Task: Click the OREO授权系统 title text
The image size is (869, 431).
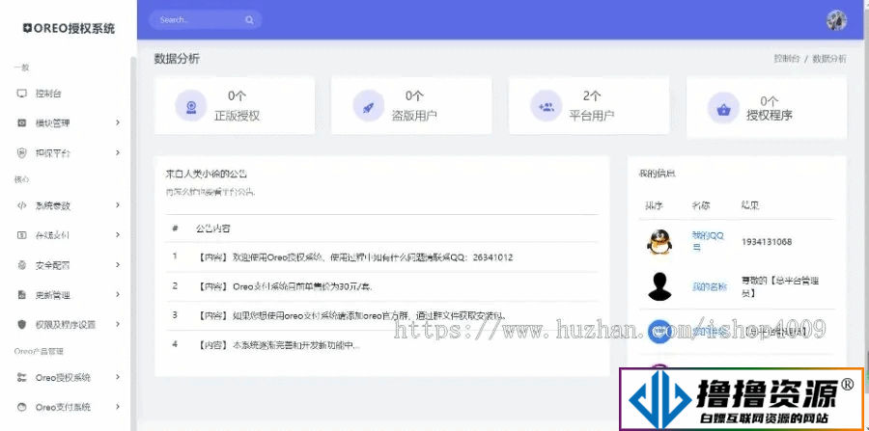Action: click(74, 29)
